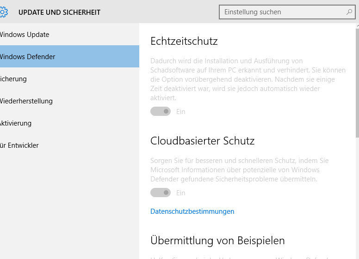The width and height of the screenshot is (359, 259).
Task: Click the 'UPDATE UND SICHERHEIT' title
Action: click(x=59, y=12)
